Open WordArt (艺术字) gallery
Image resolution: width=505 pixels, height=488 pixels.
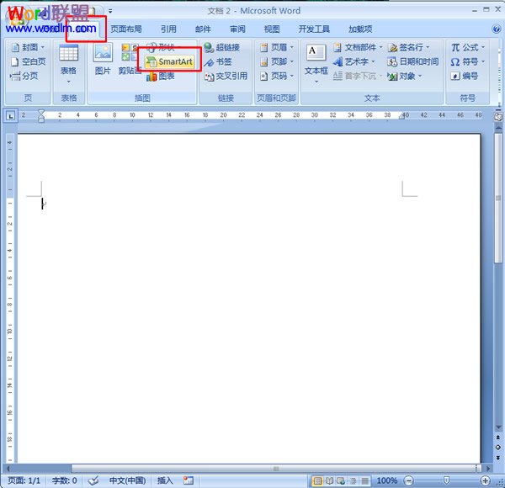pyautogui.click(x=354, y=61)
